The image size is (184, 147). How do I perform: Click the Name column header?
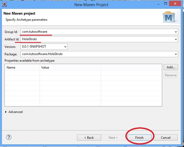click(22, 68)
